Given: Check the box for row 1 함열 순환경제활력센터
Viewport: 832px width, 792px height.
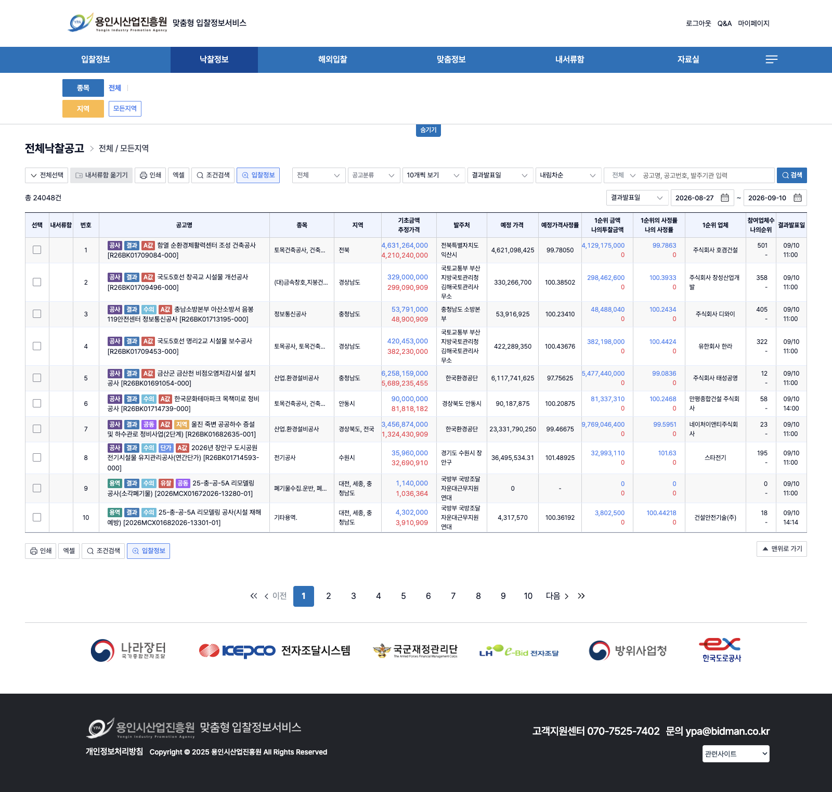Looking at the screenshot, I should pyautogui.click(x=37, y=250).
